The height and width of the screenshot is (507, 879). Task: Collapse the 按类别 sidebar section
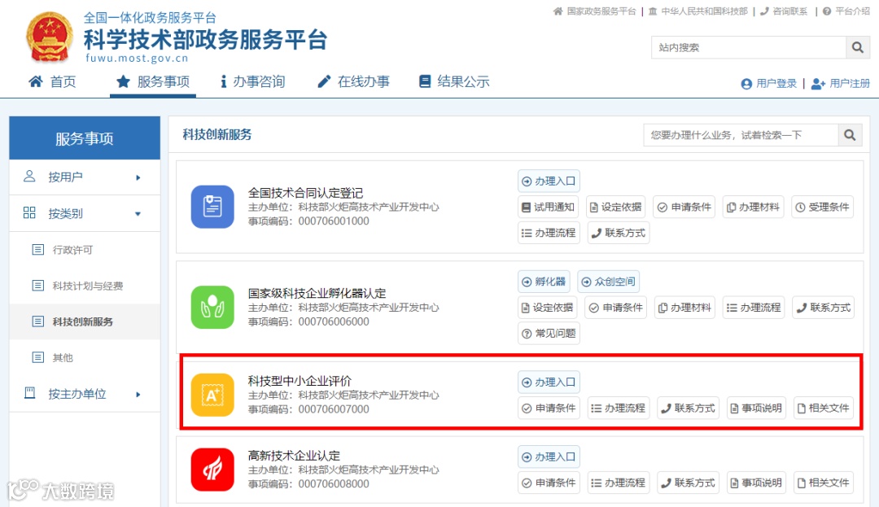(x=85, y=213)
